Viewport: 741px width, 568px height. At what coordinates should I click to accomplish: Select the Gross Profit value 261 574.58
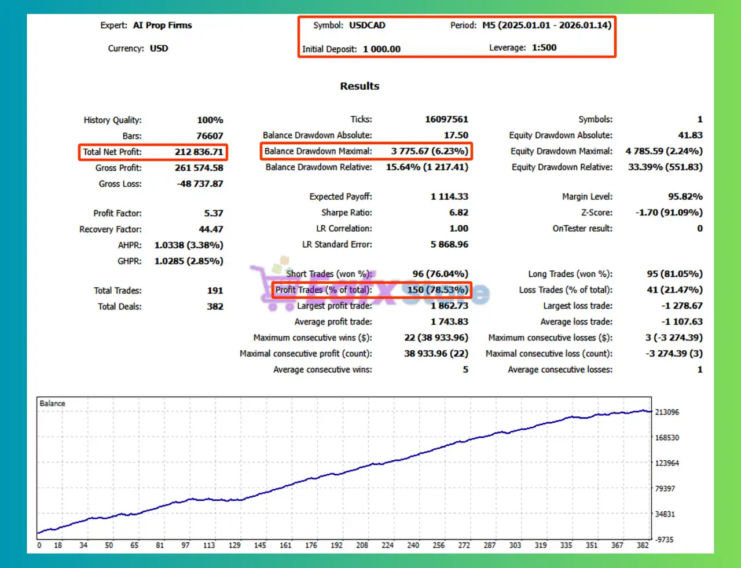tap(199, 168)
